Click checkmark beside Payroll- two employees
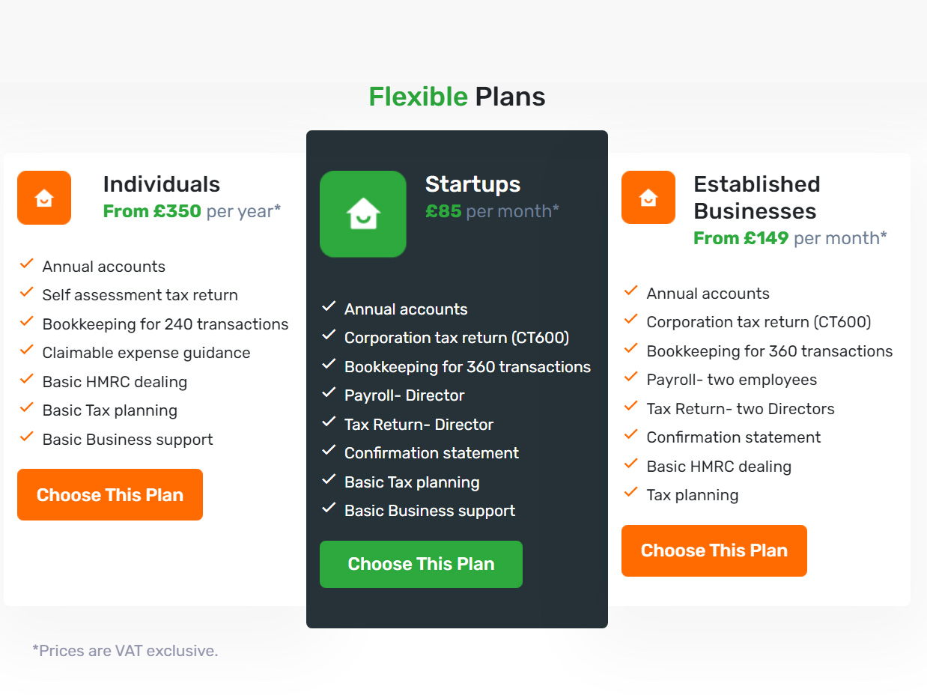The width and height of the screenshot is (927, 695). [x=631, y=377]
